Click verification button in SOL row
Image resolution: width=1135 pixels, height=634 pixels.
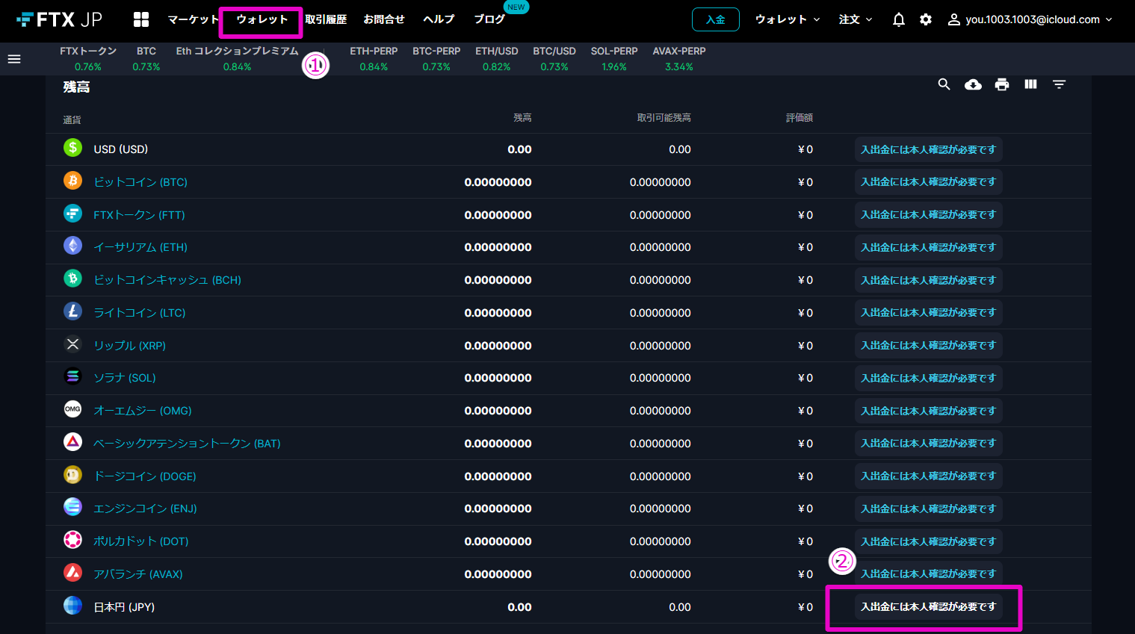point(929,378)
